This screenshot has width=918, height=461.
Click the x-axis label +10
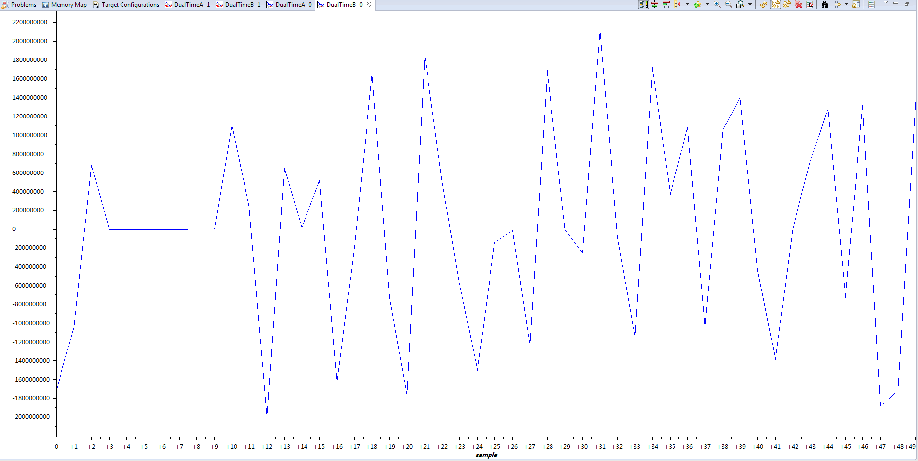232,447
